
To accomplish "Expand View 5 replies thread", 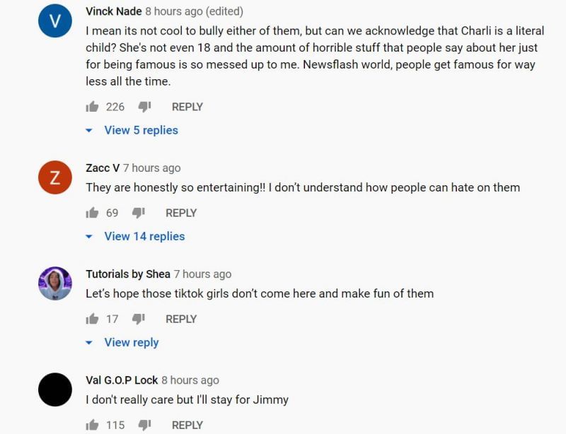I will [141, 130].
